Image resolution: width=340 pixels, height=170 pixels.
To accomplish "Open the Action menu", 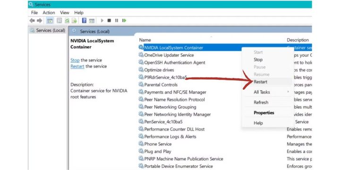I will (x=49, y=13).
